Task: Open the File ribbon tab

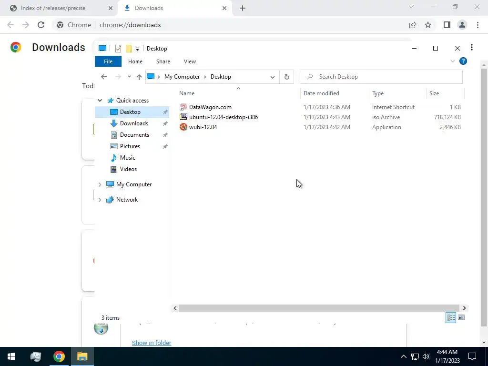Action: [x=108, y=61]
